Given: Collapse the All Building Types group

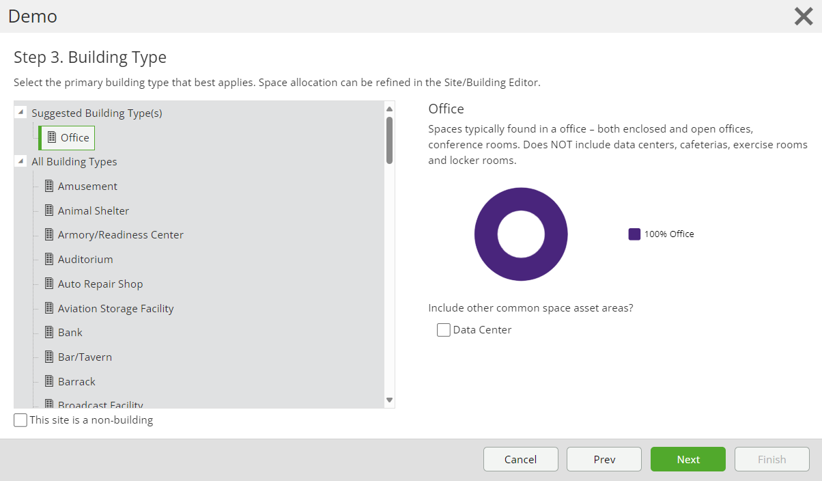Looking at the screenshot, I should tap(21, 162).
